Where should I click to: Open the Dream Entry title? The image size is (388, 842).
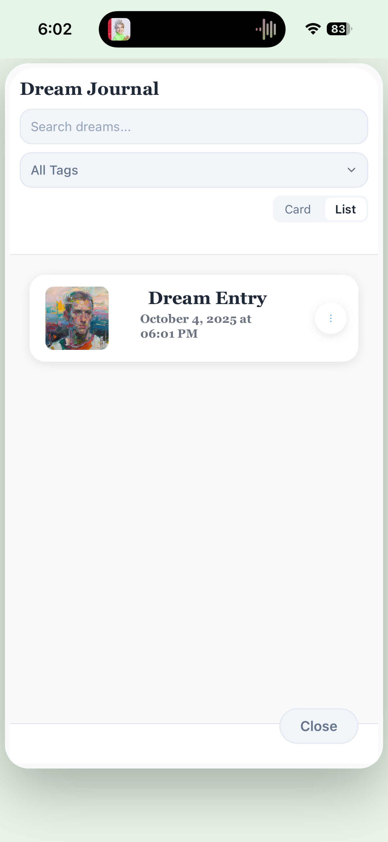click(x=208, y=298)
